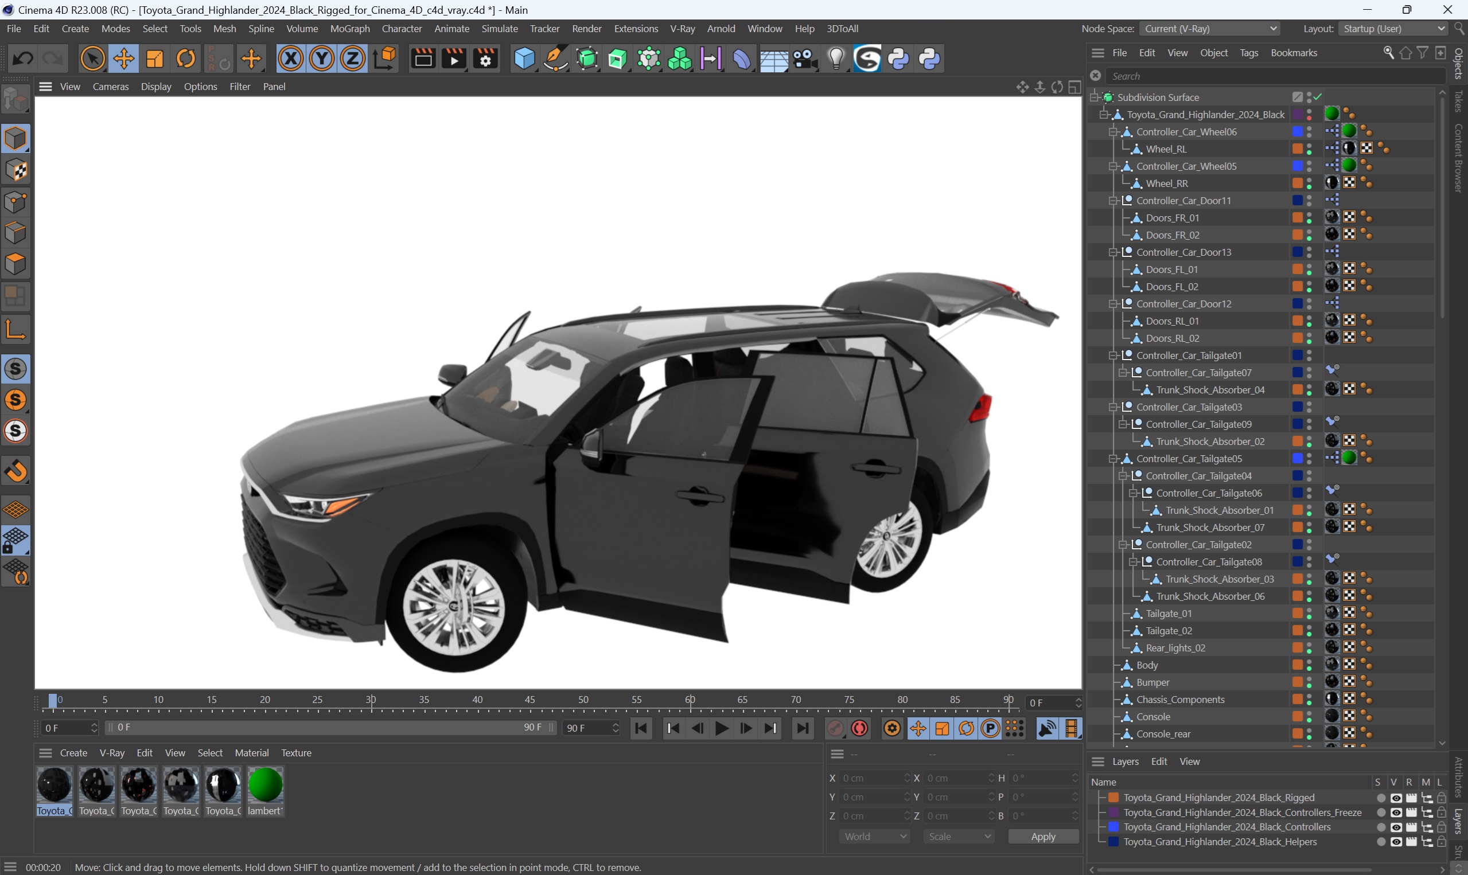Enable Edges mode in left palette

pos(16,233)
